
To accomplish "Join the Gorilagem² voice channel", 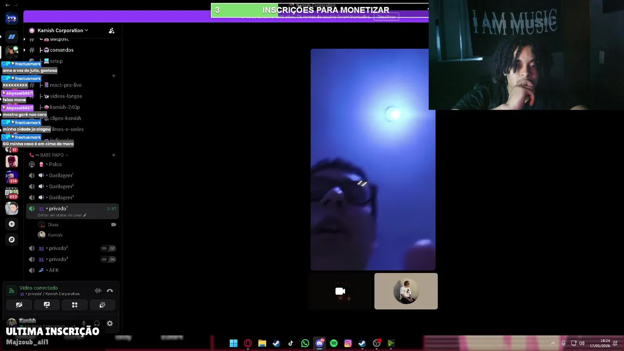I will coord(71,186).
